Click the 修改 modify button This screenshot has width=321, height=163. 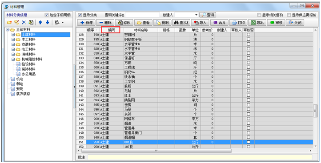click(124, 23)
